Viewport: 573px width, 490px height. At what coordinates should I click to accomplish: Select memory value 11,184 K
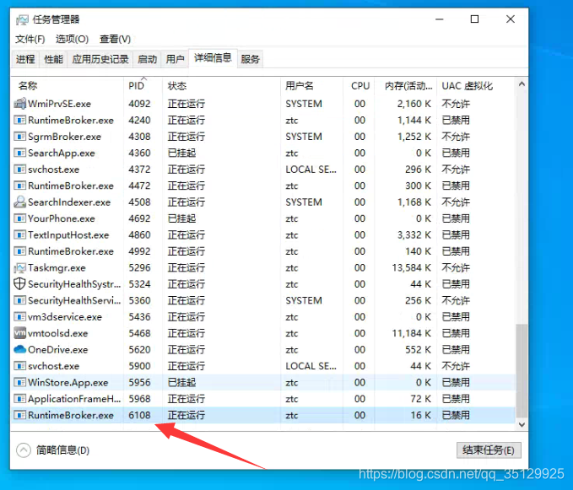tap(412, 333)
